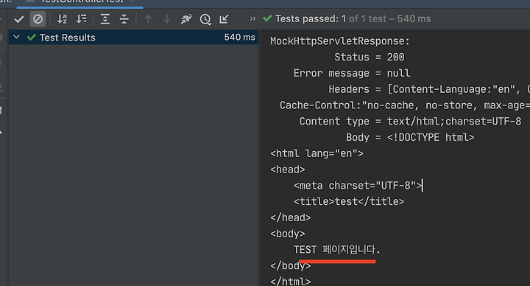The height and width of the screenshot is (286, 530).
Task: Click the turtle test runner icon
Action: tap(186, 19)
